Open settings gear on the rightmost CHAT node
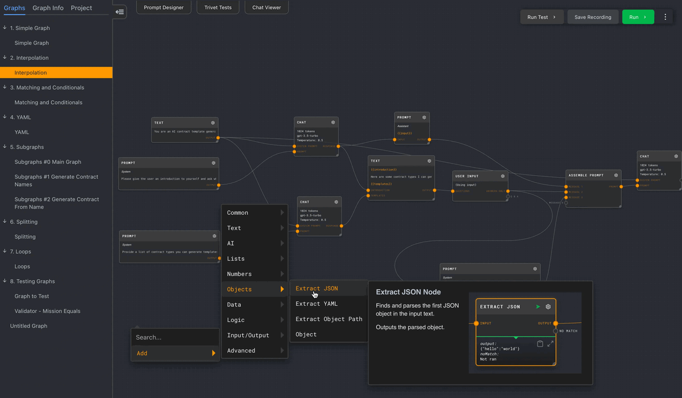682x398 pixels. pos(676,156)
